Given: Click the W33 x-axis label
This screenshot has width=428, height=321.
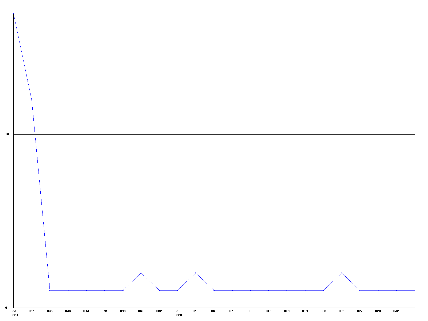Looking at the screenshot, I should 13,311.
